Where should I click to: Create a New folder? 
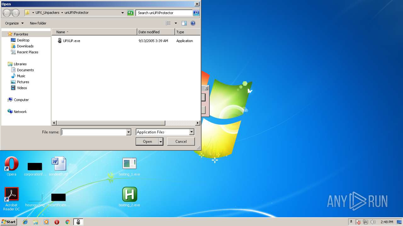click(38, 23)
